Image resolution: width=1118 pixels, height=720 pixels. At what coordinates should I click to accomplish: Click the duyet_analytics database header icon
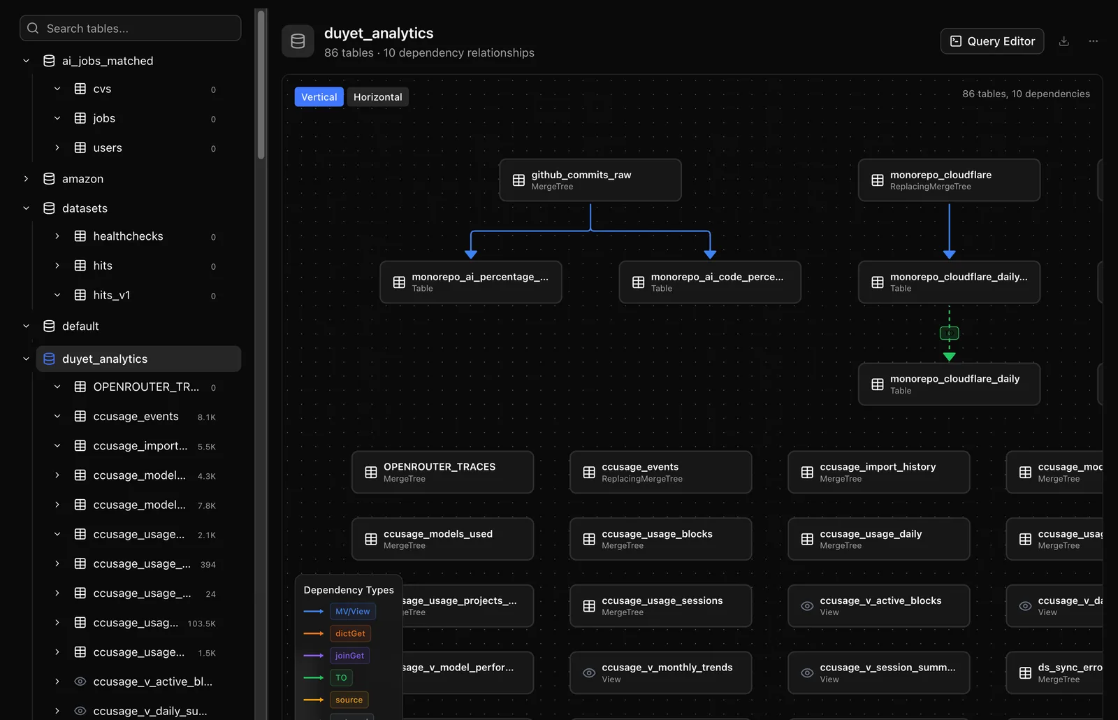(x=298, y=41)
